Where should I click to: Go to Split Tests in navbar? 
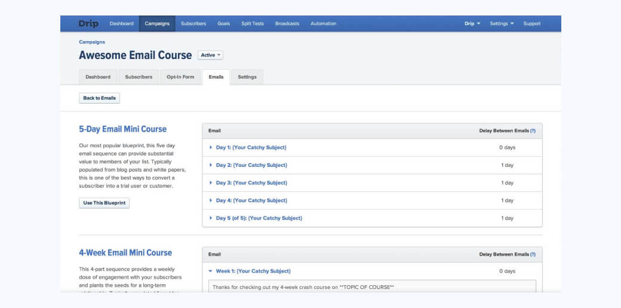252,24
